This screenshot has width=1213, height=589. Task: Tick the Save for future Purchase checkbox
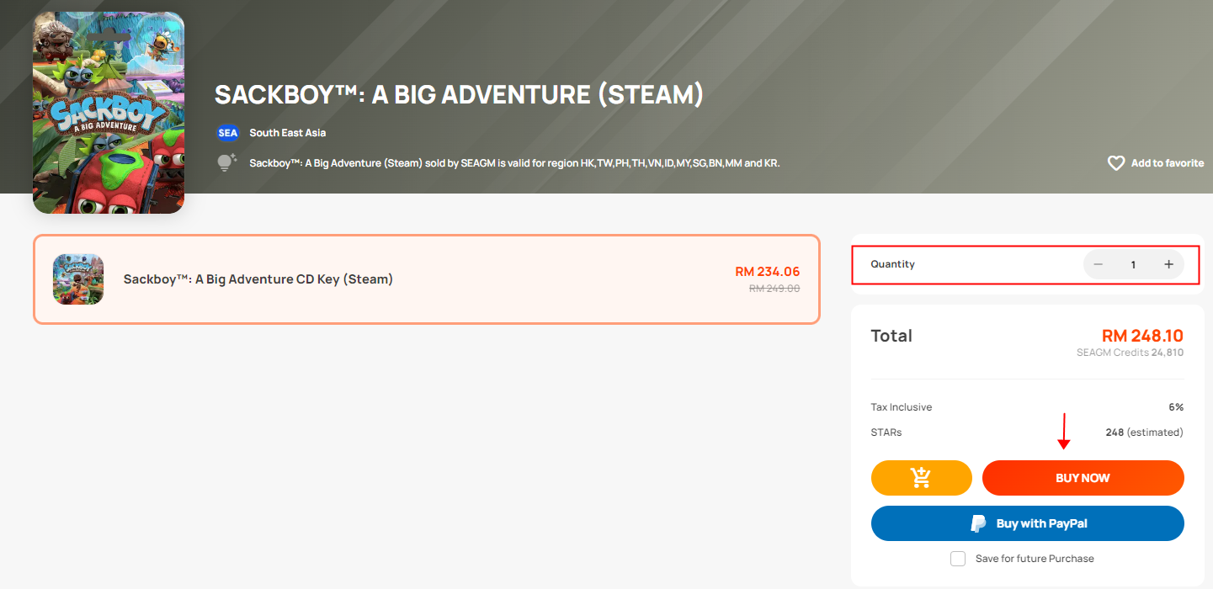[958, 559]
